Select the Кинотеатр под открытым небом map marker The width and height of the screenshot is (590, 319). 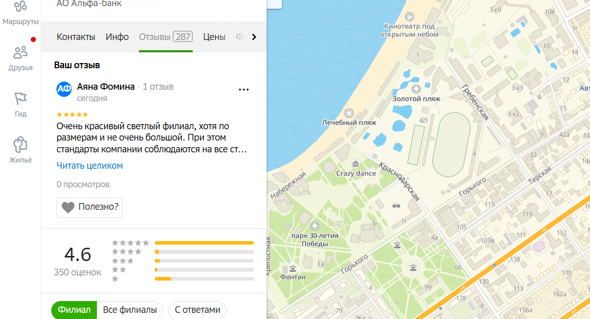click(410, 16)
